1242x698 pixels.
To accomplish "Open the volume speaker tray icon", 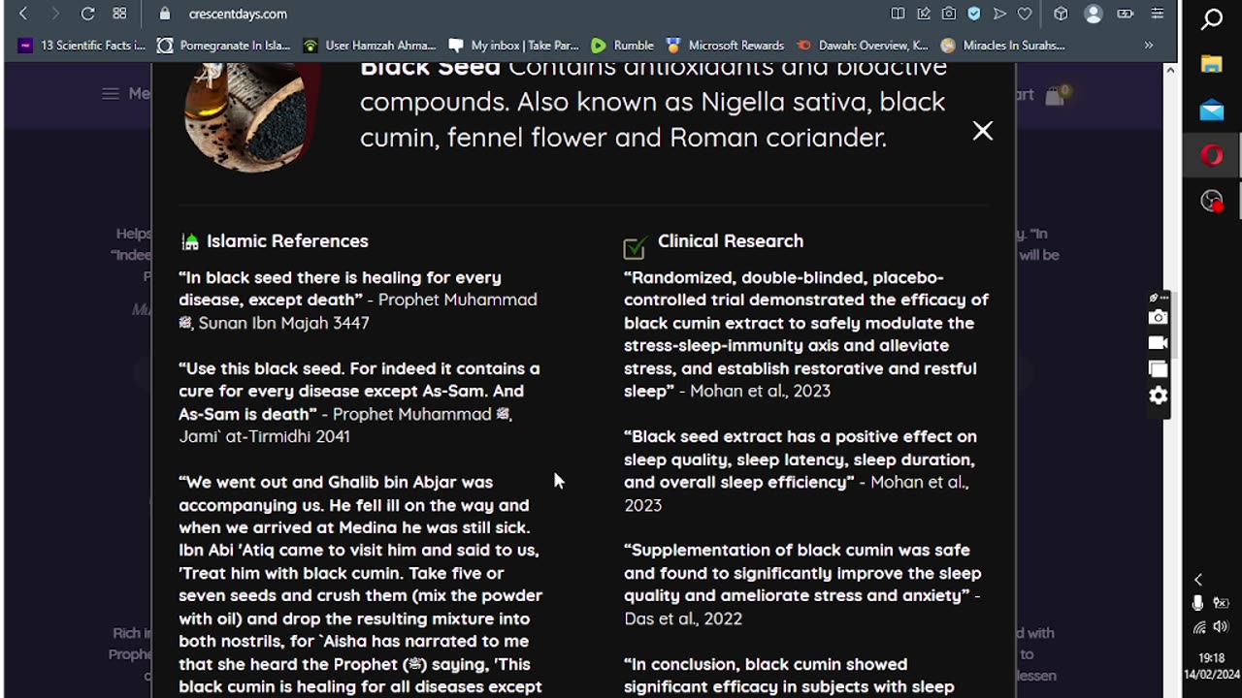I will pos(1222,627).
